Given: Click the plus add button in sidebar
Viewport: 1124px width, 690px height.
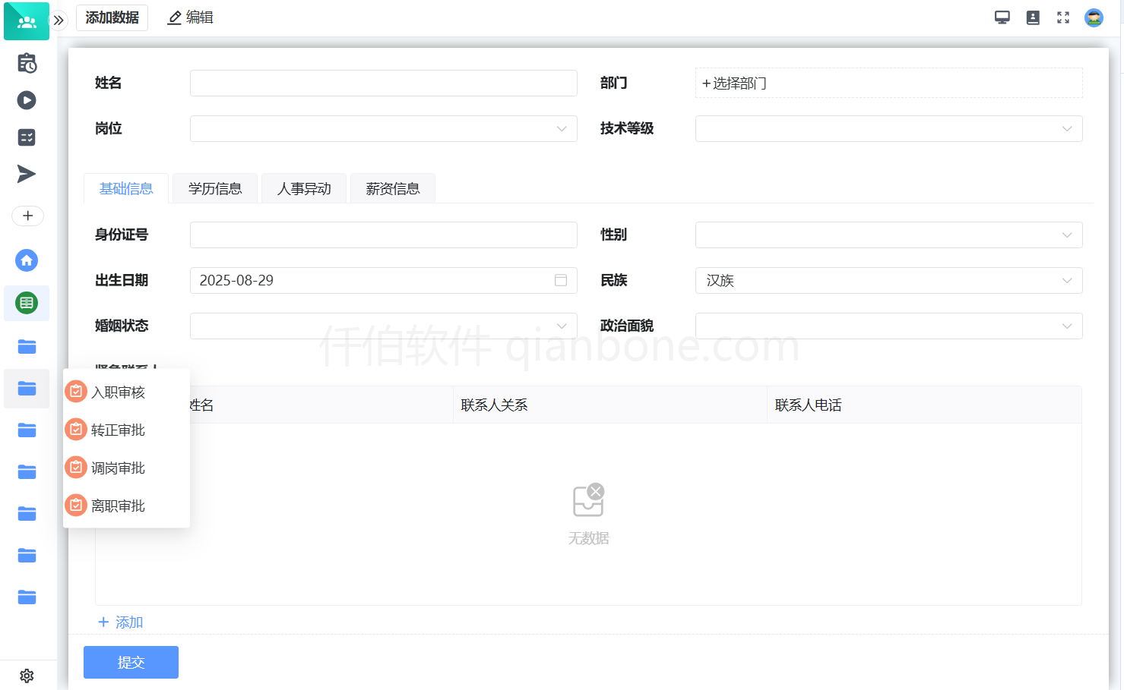Looking at the screenshot, I should [x=27, y=216].
